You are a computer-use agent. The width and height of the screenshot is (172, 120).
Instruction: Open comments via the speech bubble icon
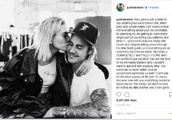[x=127, y=94]
